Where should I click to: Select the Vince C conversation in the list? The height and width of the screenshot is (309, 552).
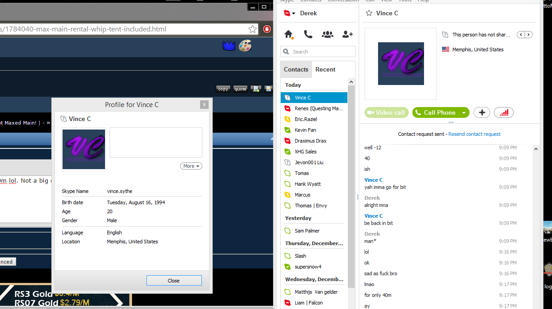(314, 98)
